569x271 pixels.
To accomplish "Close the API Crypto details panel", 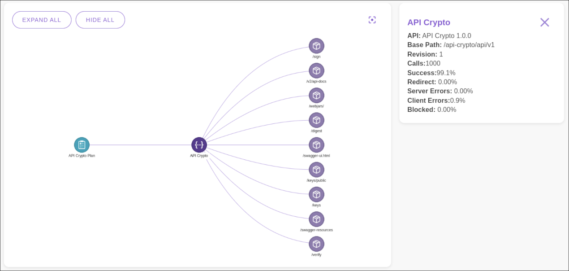I will [x=544, y=22].
